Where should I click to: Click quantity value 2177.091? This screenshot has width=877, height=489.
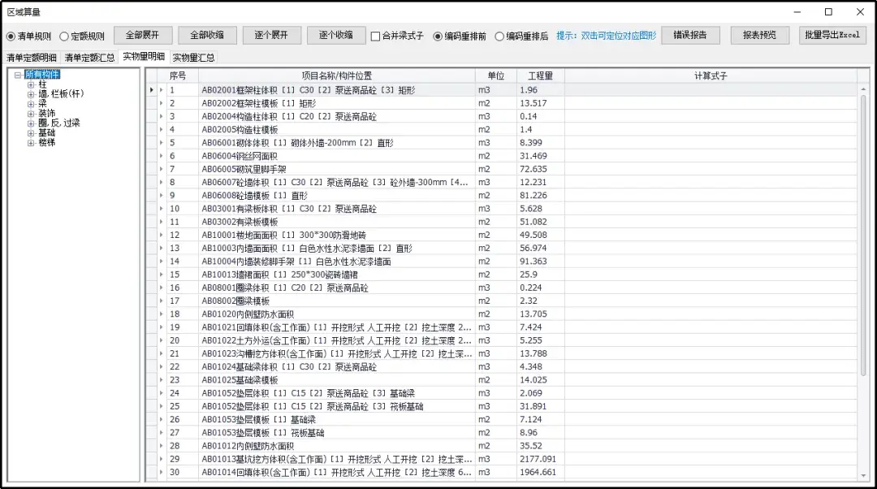[538, 459]
